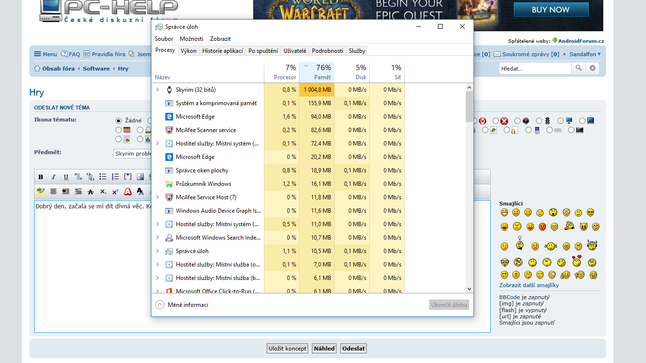
Task: Select the traffic light topic icon radio
Action: [x=539, y=121]
